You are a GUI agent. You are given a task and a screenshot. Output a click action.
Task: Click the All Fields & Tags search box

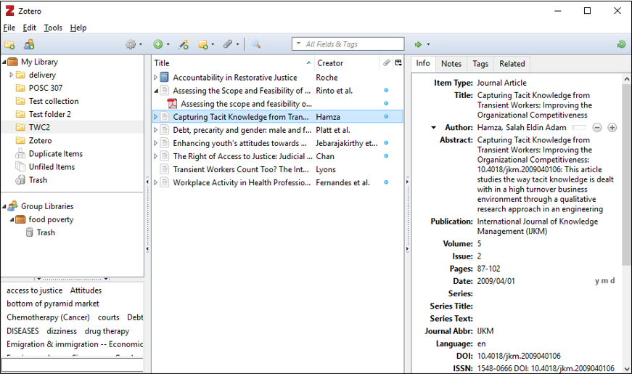click(348, 44)
